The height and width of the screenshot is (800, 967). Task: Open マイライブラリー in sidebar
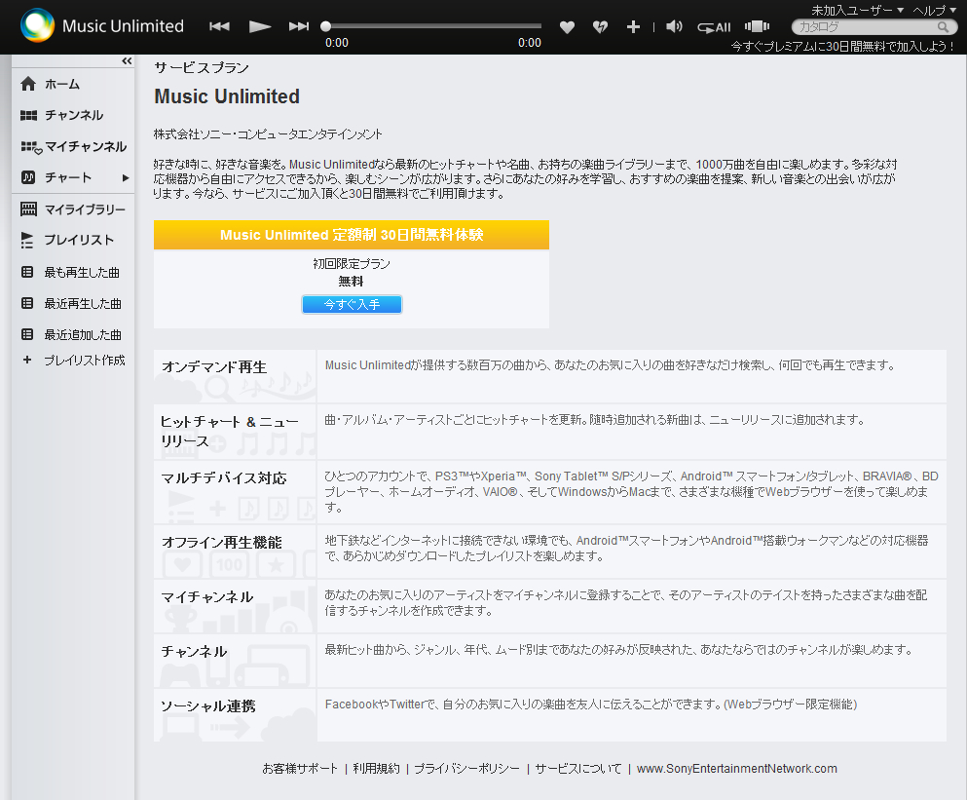click(x=85, y=210)
